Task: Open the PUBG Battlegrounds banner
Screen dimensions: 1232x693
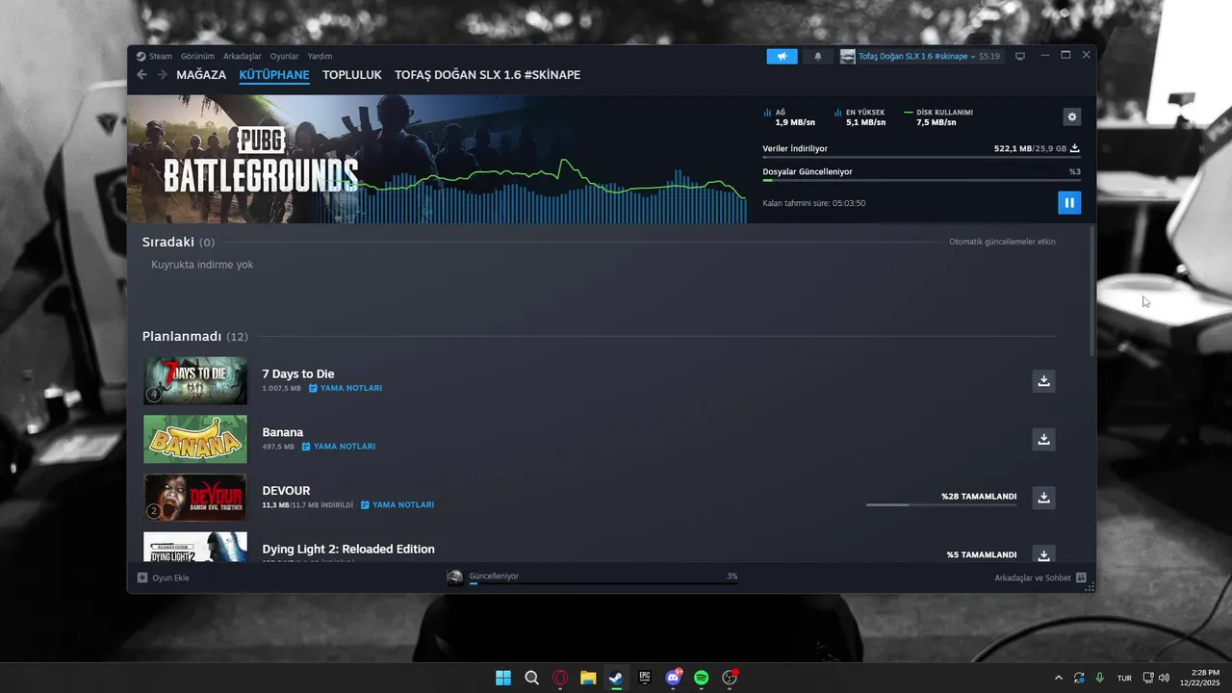Action: pyautogui.click(x=436, y=159)
